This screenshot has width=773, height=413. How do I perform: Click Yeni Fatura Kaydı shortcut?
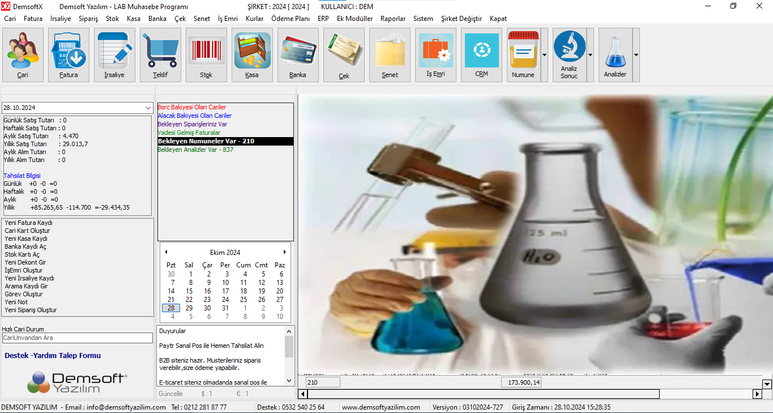coord(28,223)
